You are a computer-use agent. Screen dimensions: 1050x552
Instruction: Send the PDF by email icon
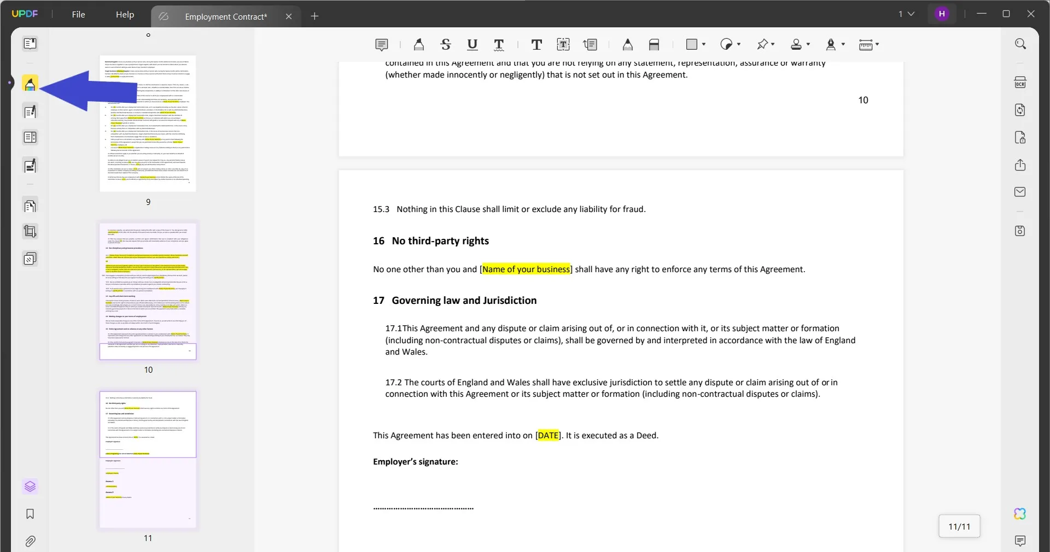pyautogui.click(x=1020, y=192)
